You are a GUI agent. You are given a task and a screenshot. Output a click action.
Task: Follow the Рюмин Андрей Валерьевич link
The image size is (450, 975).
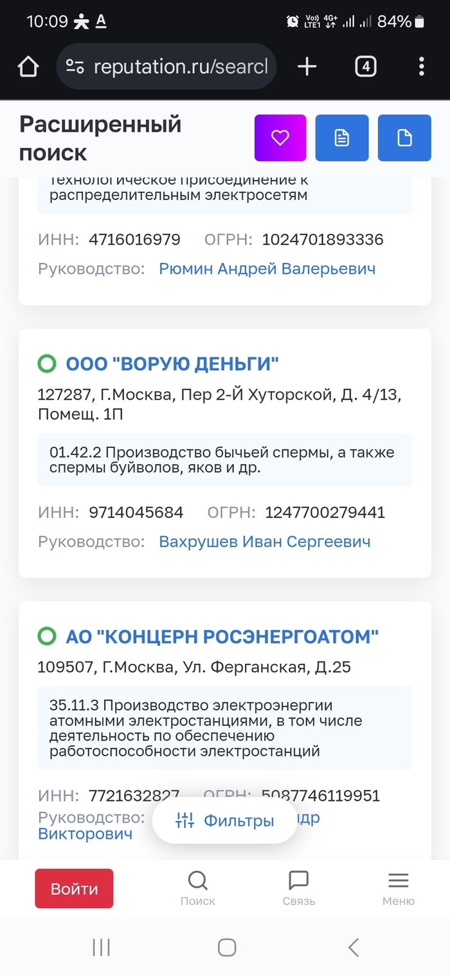click(x=267, y=269)
